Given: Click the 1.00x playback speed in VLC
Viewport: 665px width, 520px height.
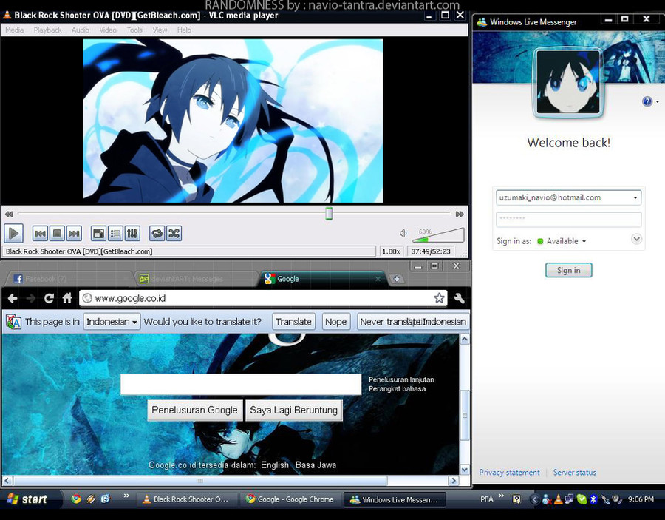Looking at the screenshot, I should pyautogui.click(x=391, y=251).
